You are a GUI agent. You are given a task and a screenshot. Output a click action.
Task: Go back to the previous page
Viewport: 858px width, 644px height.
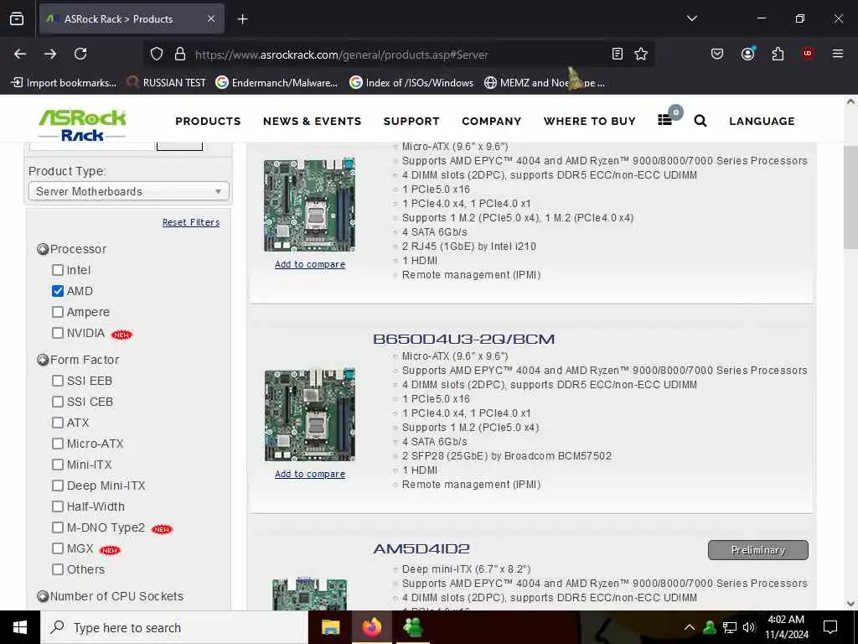(x=20, y=54)
